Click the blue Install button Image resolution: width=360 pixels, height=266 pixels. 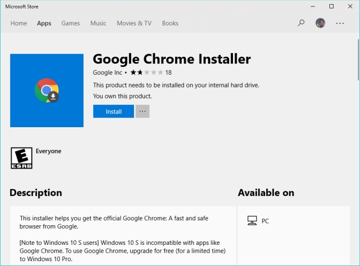(x=113, y=111)
